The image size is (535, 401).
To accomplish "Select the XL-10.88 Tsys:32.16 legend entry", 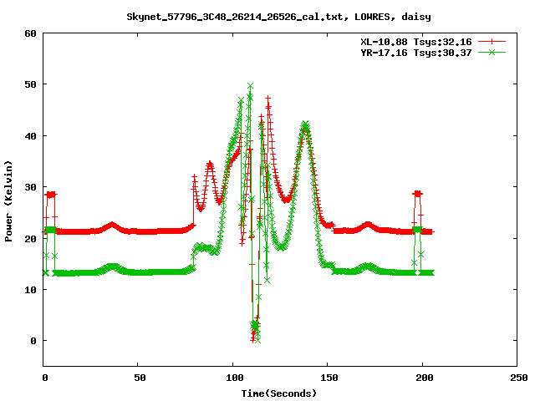I will (x=416, y=42).
